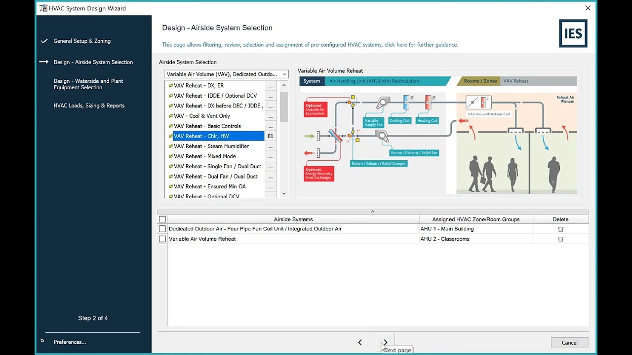
Task: Open General Setup & Zoning step
Action: (82, 41)
